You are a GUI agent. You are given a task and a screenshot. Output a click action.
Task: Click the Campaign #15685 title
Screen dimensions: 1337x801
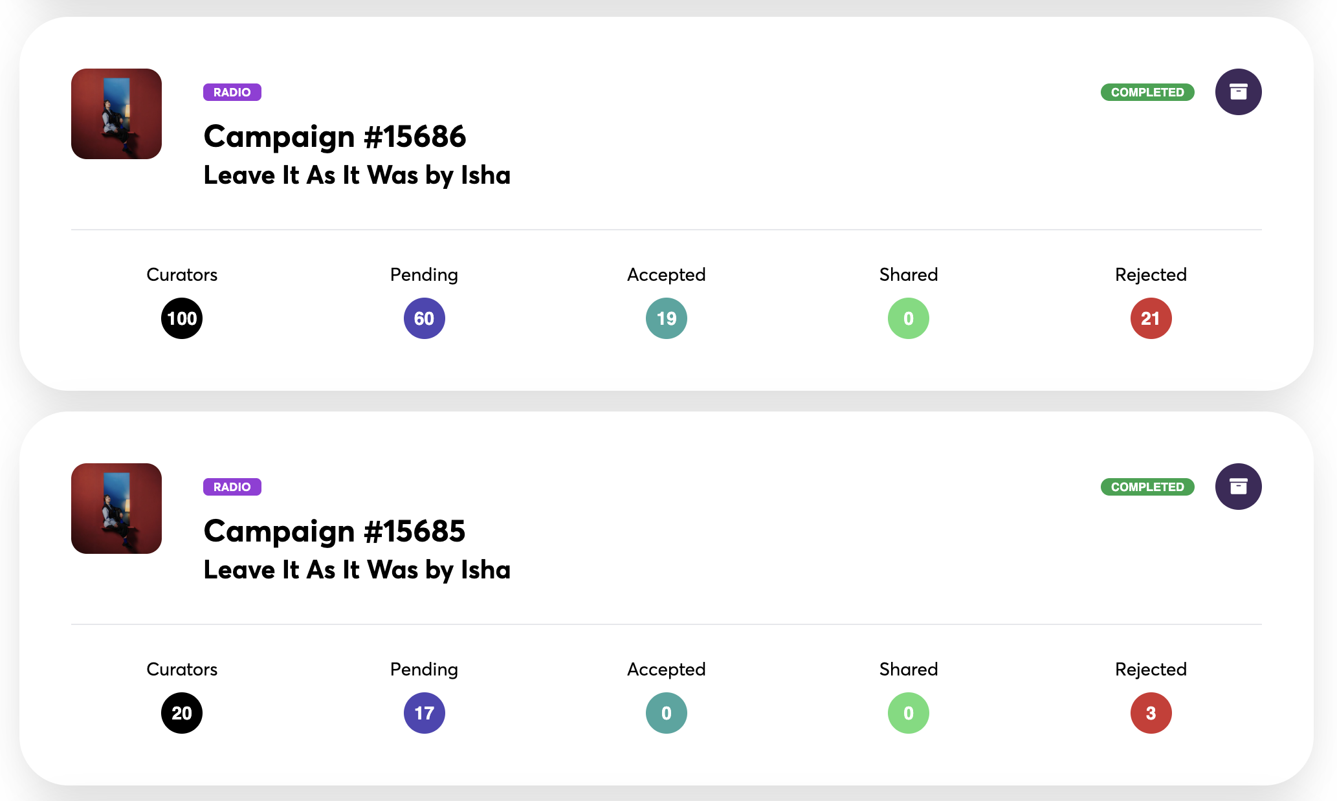pyautogui.click(x=335, y=531)
